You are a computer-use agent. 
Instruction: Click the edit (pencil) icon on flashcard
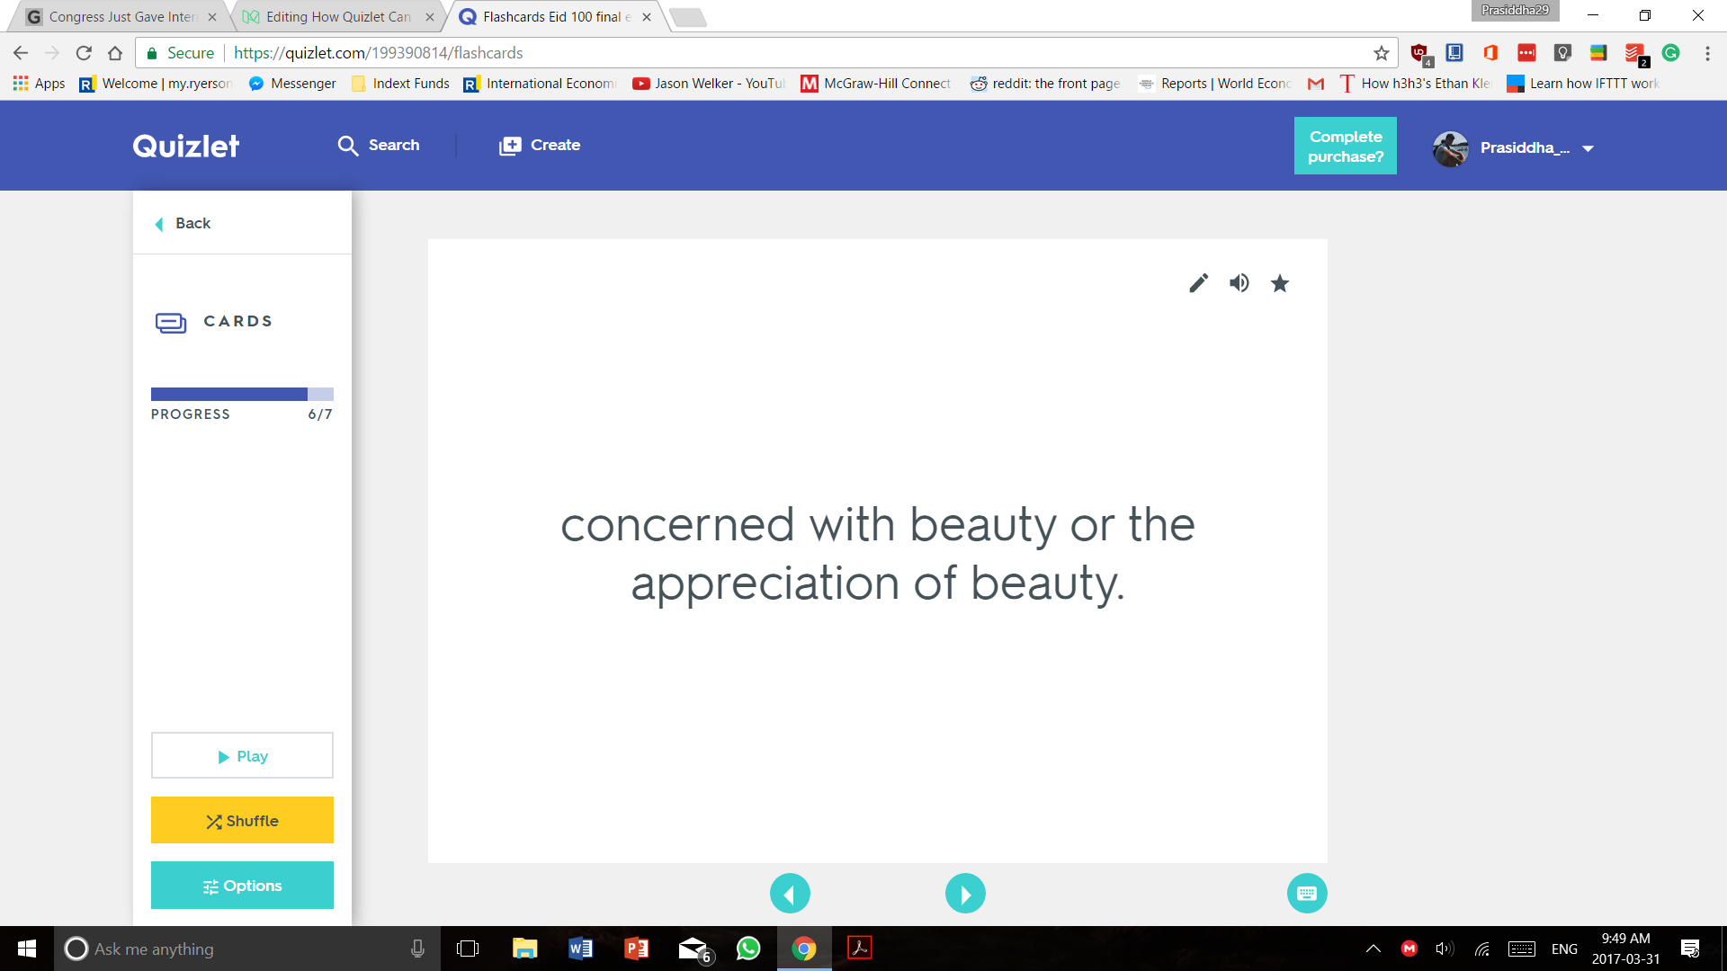point(1198,282)
